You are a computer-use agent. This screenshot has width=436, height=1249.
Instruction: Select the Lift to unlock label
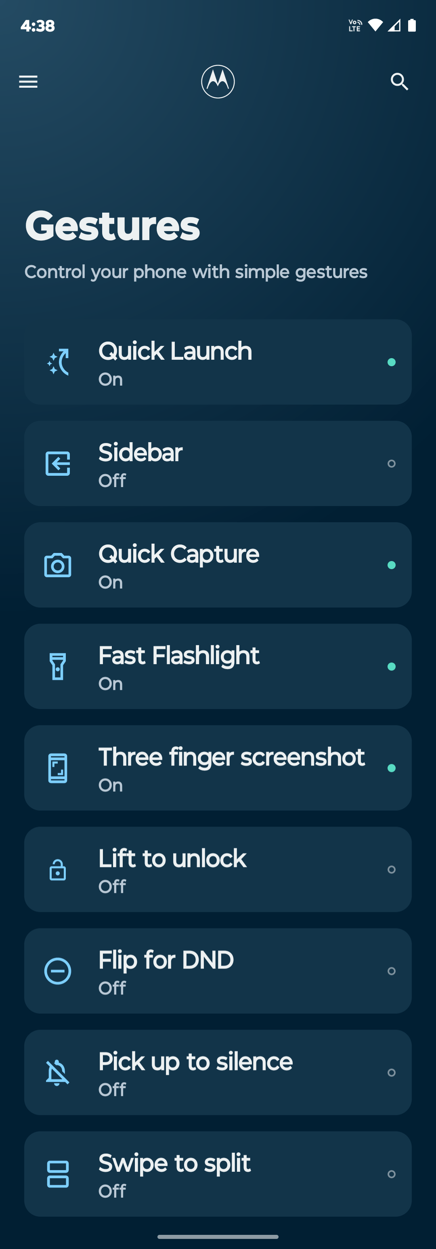[x=172, y=858]
